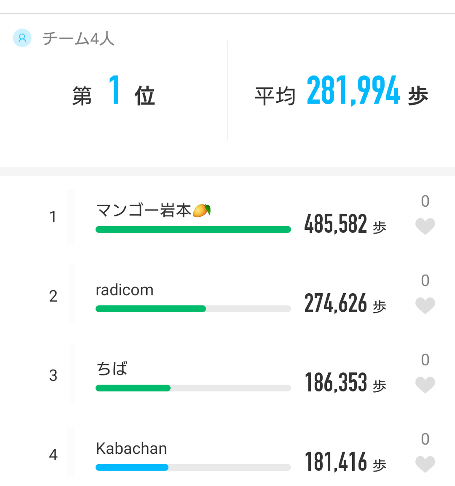455x486 pixels.
Task: Click Kabachan's blue progress bar
Action: click(132, 467)
